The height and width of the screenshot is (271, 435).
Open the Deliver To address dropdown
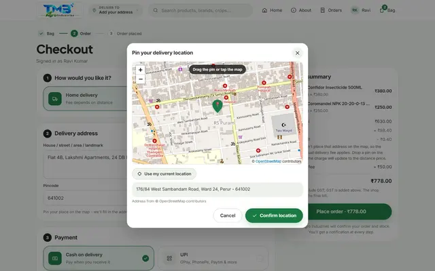coord(116,10)
